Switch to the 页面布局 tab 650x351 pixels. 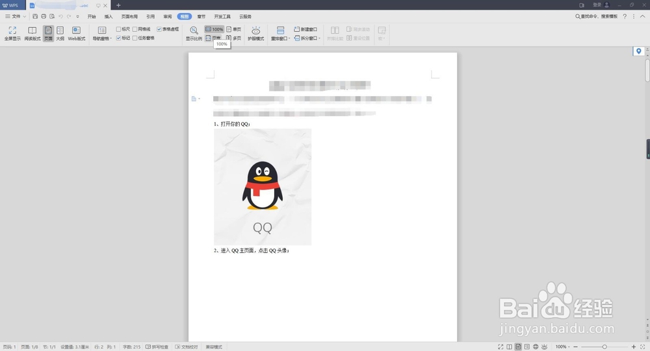(x=129, y=17)
